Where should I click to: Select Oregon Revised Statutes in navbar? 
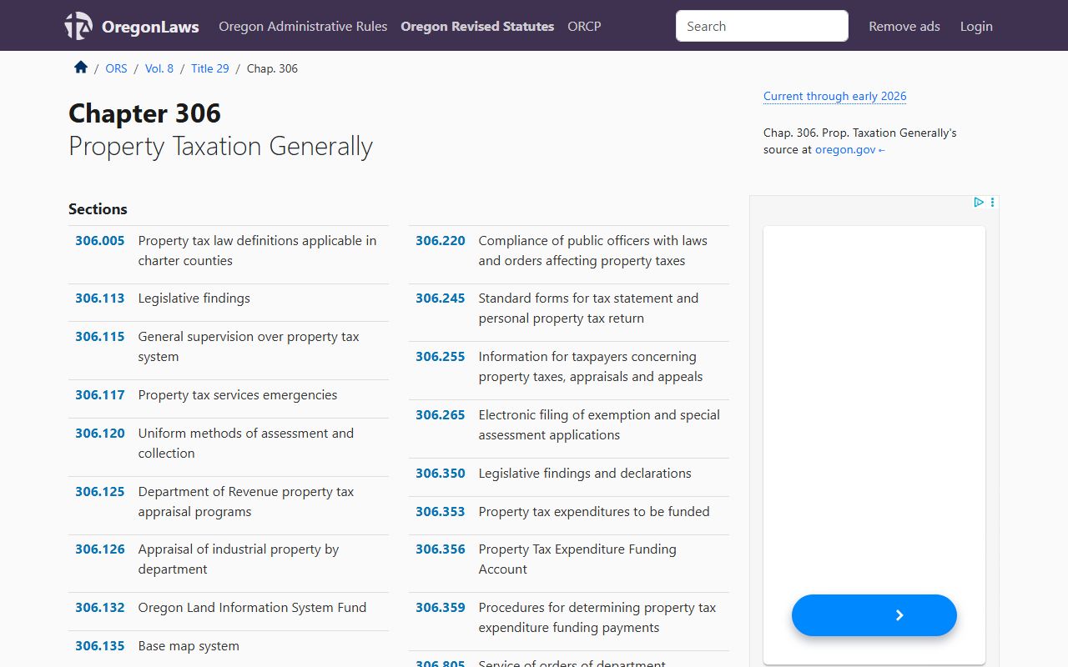[477, 26]
